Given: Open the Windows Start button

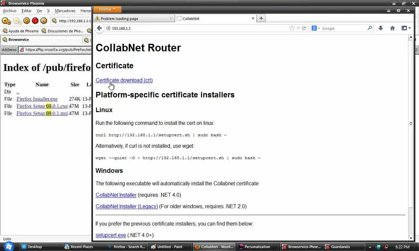Looking at the screenshot, I should point(9,246).
